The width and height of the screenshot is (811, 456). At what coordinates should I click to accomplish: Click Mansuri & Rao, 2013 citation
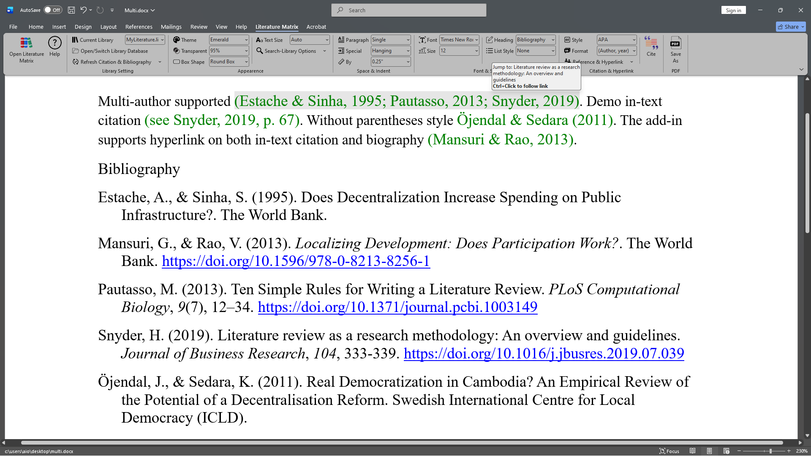(501, 140)
